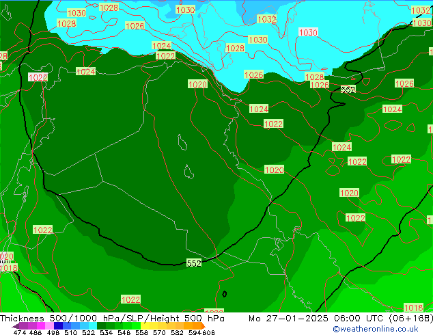
Task: Click the legend value 570
Action: point(158,332)
